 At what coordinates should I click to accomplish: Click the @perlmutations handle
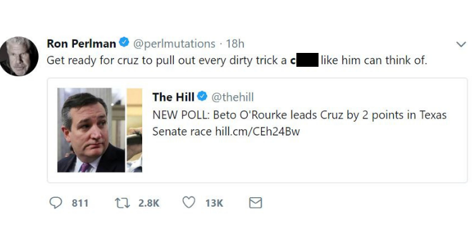click(x=174, y=43)
